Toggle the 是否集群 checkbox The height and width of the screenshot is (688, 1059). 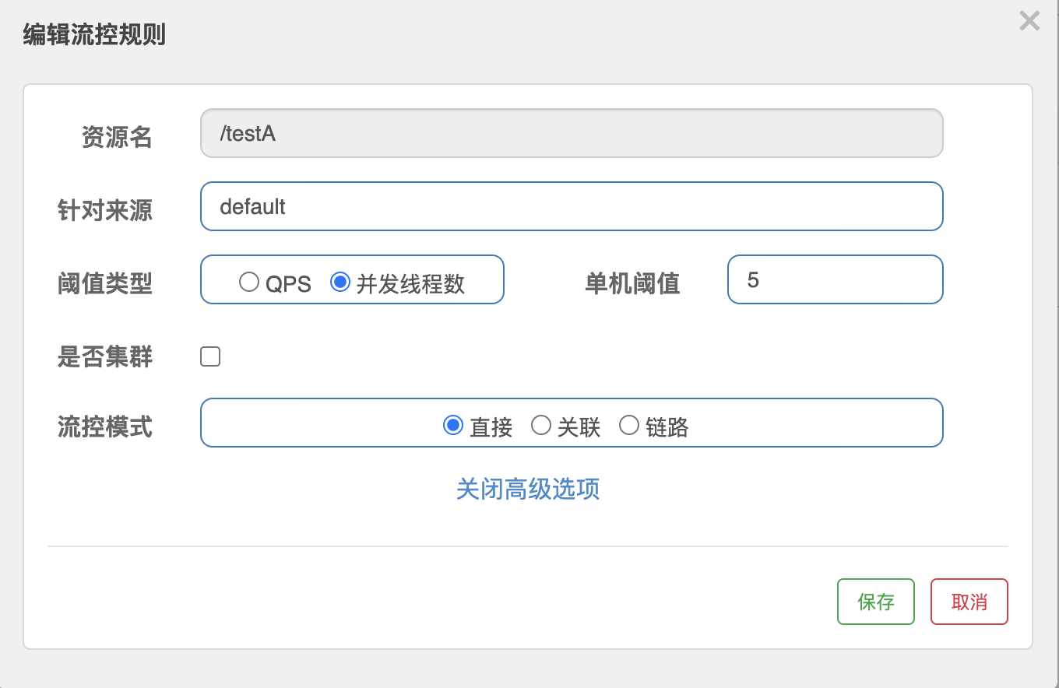tap(210, 356)
